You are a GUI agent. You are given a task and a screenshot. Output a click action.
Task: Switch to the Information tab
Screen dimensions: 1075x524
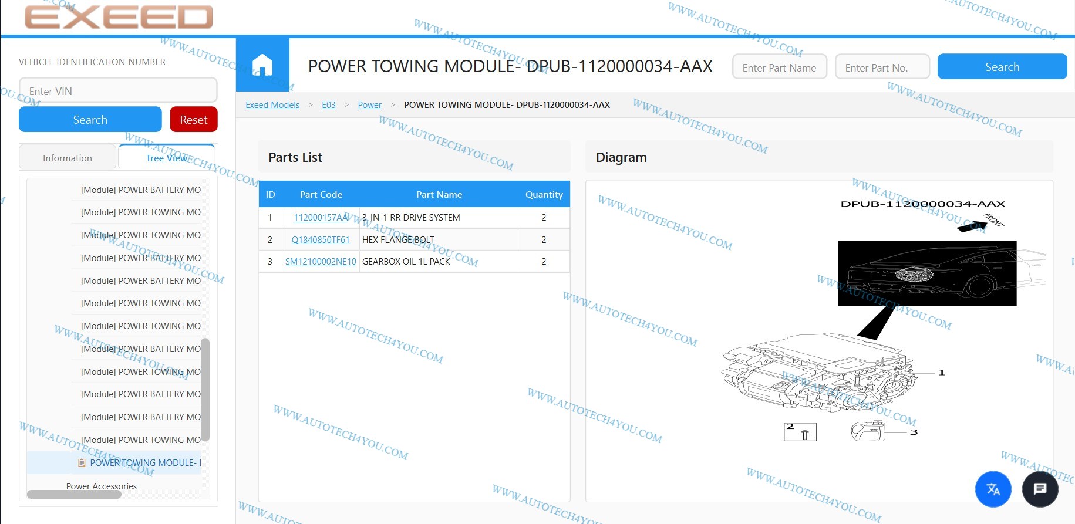point(68,158)
